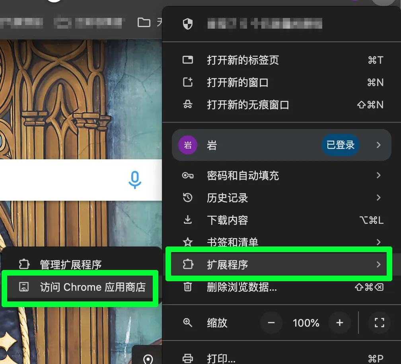
Task: Click the new tab icon
Action: pos(188,60)
